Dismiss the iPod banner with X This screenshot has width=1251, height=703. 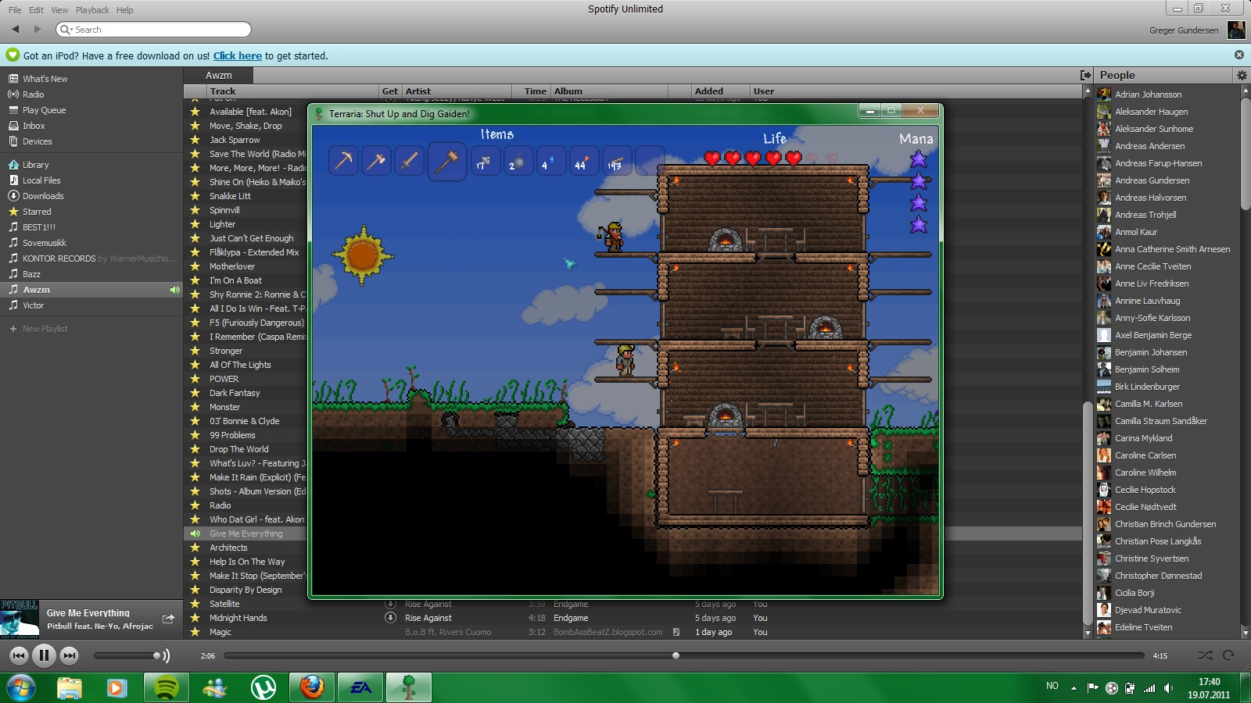pyautogui.click(x=1239, y=55)
